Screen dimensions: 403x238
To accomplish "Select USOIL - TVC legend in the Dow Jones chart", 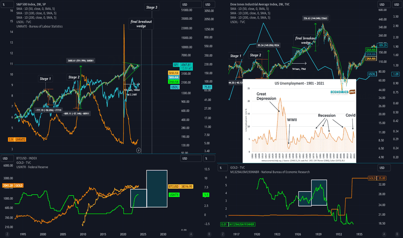I will click(237, 22).
